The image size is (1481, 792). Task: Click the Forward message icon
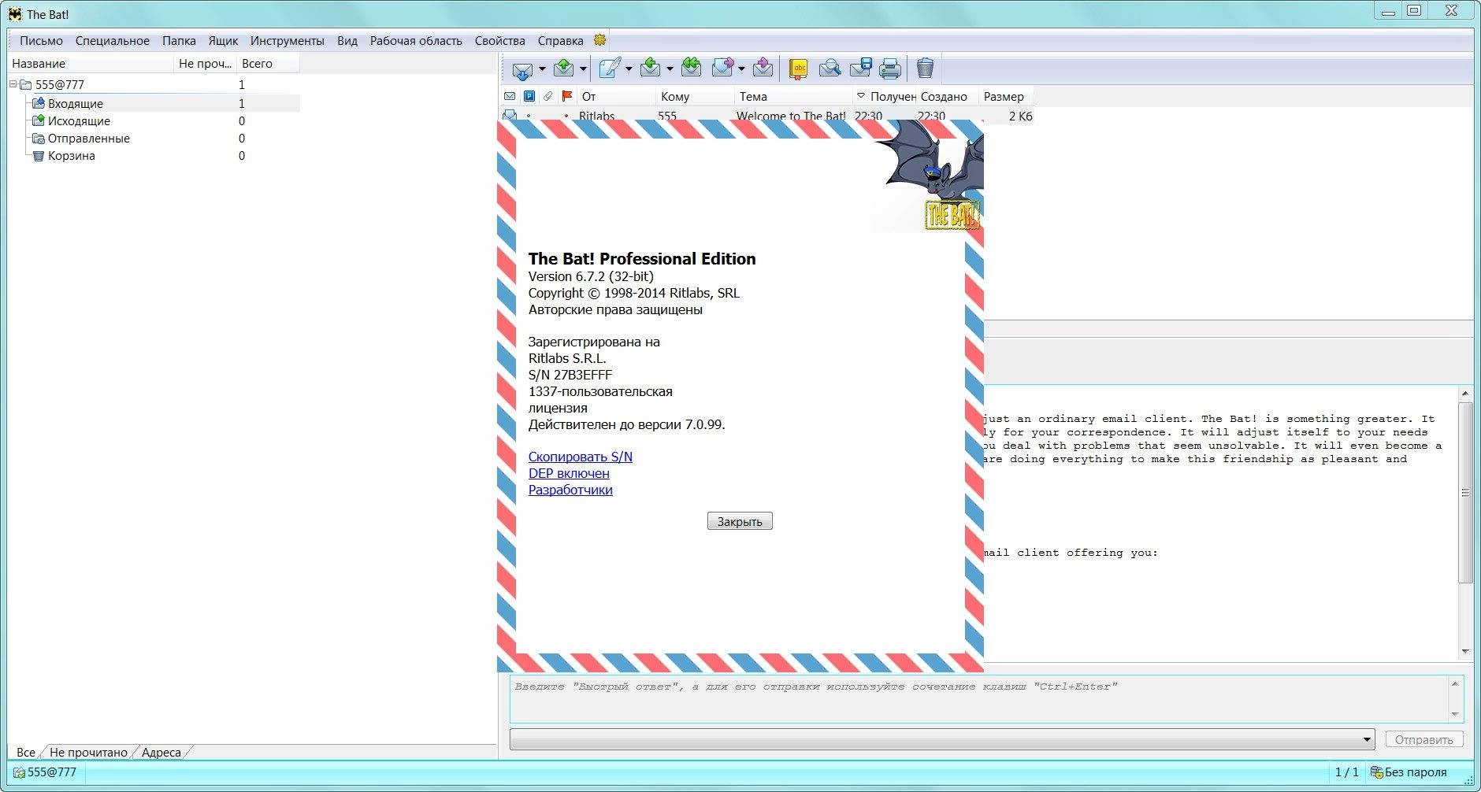pyautogui.click(x=722, y=68)
